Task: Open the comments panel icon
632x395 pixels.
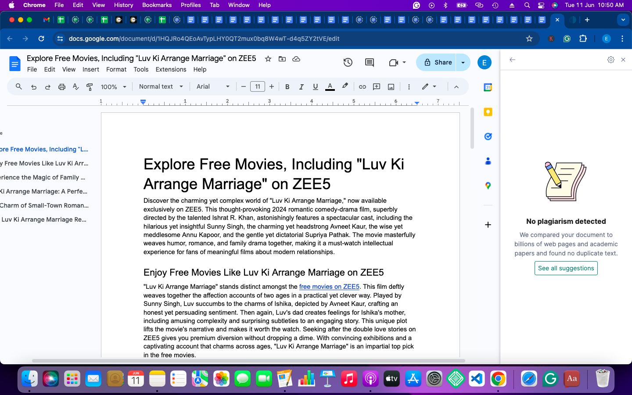Action: pos(370,62)
